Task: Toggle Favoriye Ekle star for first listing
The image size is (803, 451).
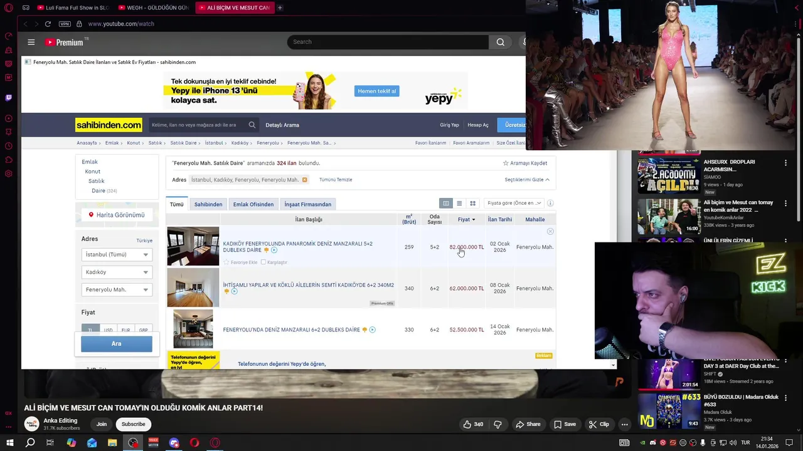Action: tap(226, 262)
